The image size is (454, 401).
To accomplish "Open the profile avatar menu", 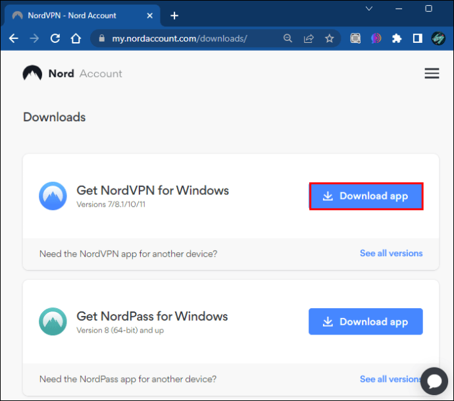I will click(x=438, y=38).
